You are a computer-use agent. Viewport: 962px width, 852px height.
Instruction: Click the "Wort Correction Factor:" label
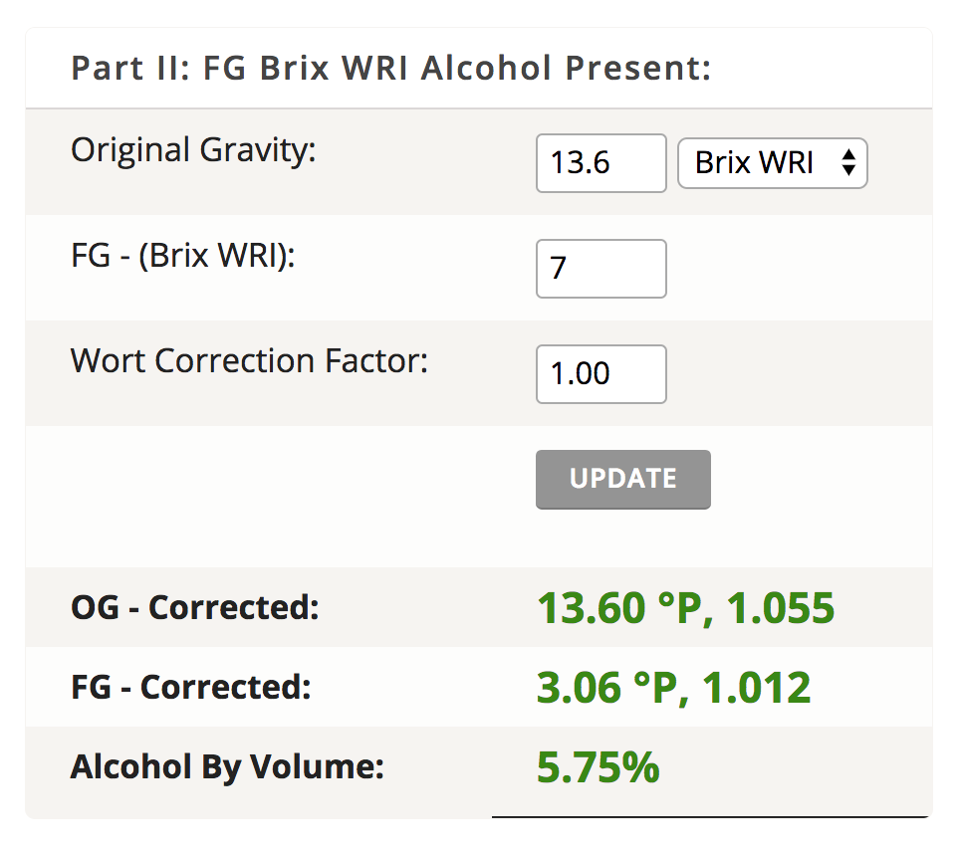[x=249, y=360]
